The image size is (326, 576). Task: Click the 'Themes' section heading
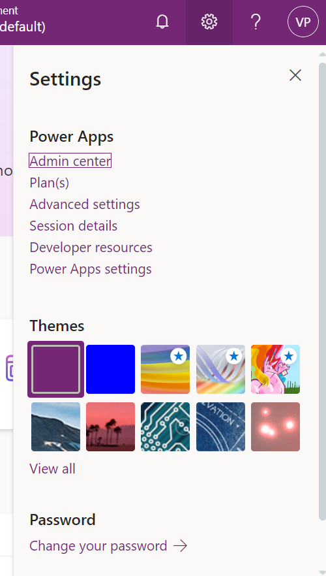coord(57,326)
